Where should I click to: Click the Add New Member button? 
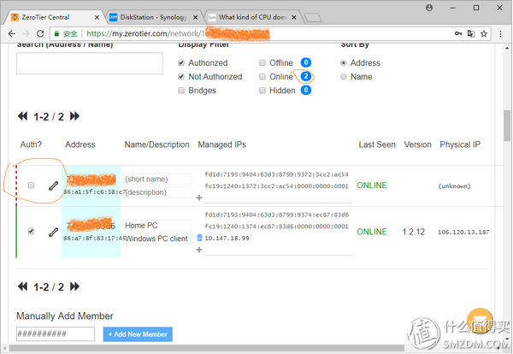coord(138,334)
